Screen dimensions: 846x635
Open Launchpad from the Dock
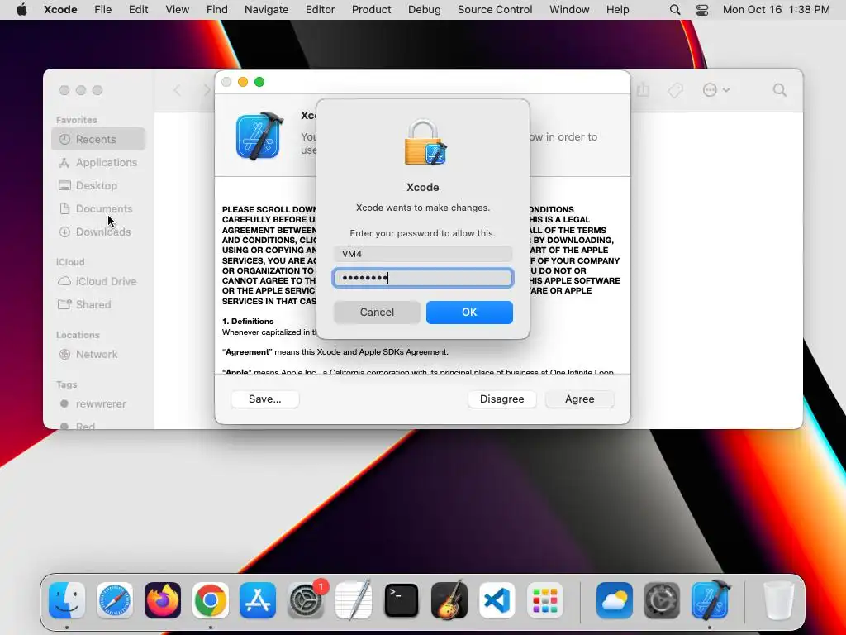(545, 600)
